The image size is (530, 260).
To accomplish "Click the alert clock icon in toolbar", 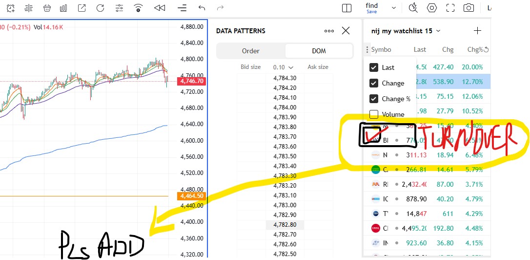I will pos(11,8).
